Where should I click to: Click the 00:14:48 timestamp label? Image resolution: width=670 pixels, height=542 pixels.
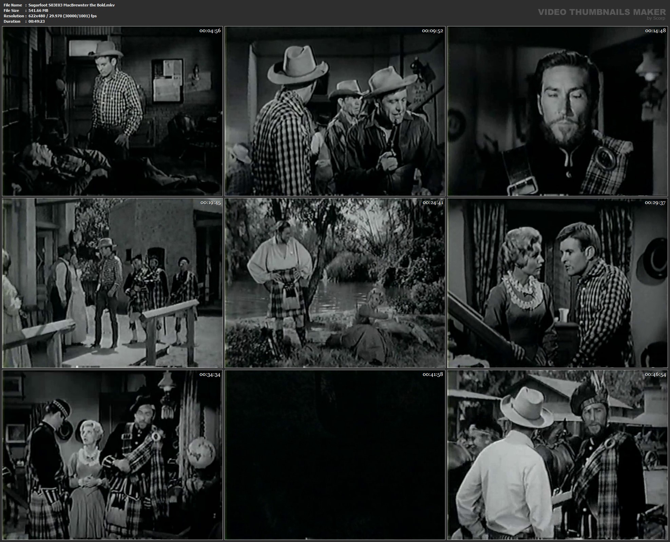pyautogui.click(x=655, y=31)
